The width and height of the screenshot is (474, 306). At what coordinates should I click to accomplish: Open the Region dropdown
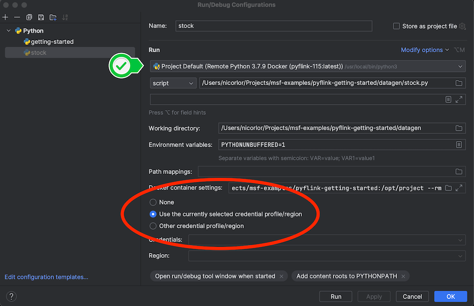point(327,256)
